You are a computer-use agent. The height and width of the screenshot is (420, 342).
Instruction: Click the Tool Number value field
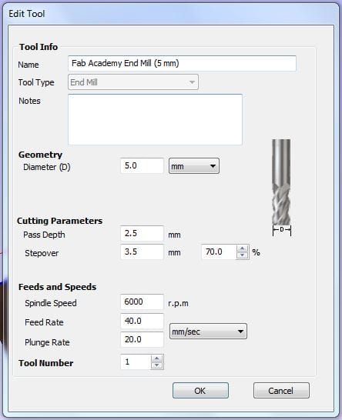(136, 362)
